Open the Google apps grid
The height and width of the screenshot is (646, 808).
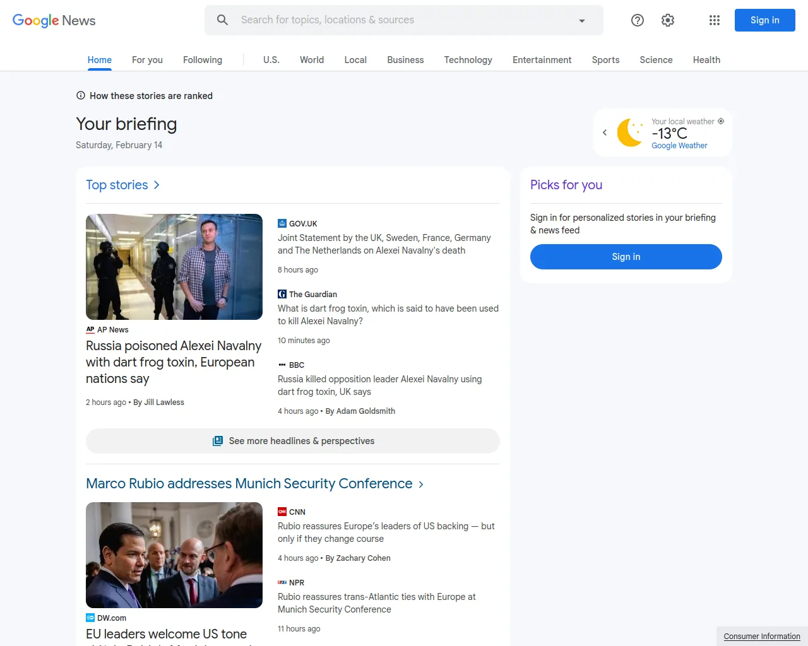coord(714,20)
